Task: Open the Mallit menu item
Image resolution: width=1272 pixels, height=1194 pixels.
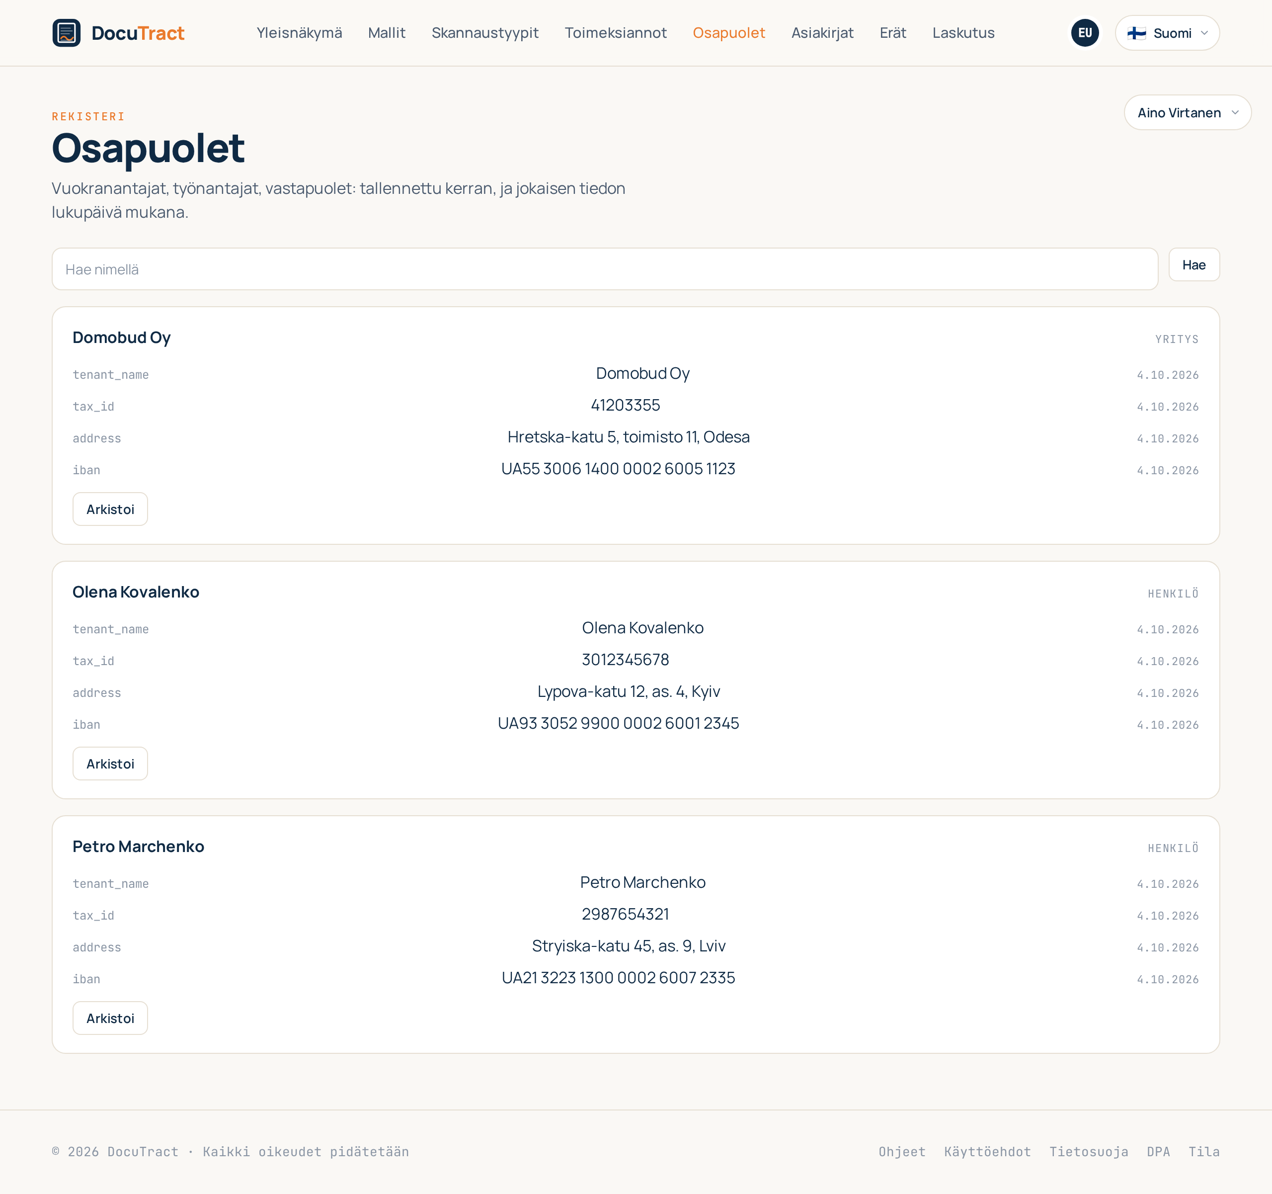Action: click(x=387, y=33)
